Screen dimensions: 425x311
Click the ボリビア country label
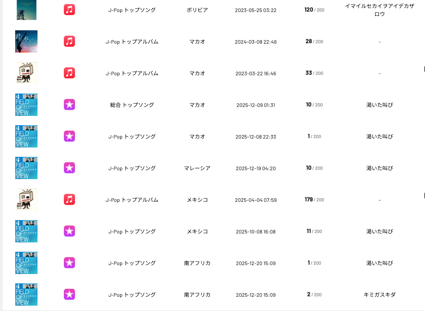tap(197, 10)
